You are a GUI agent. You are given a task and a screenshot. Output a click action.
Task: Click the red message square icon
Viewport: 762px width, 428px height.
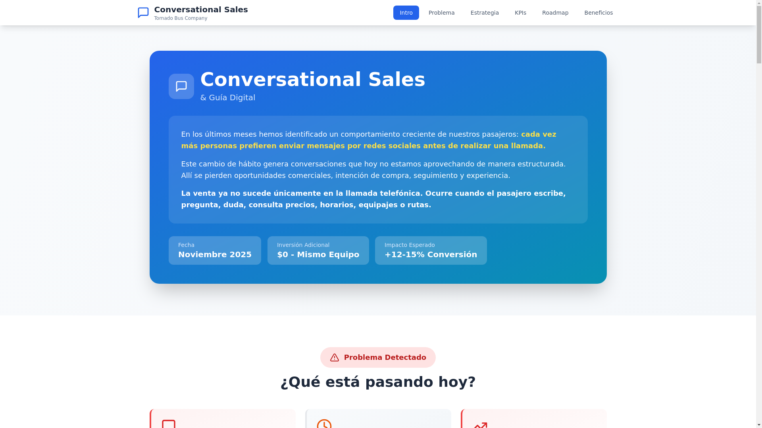coord(169,424)
